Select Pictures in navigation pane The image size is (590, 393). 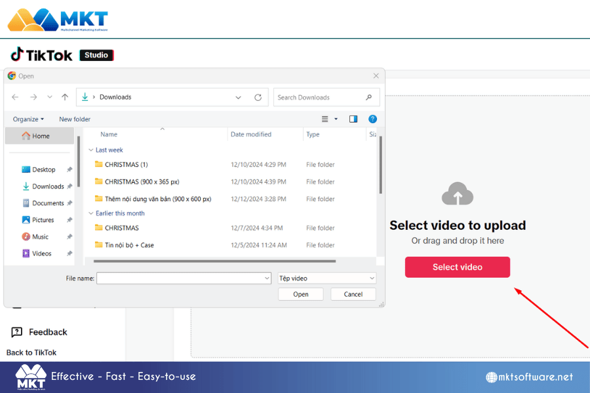[43, 220]
